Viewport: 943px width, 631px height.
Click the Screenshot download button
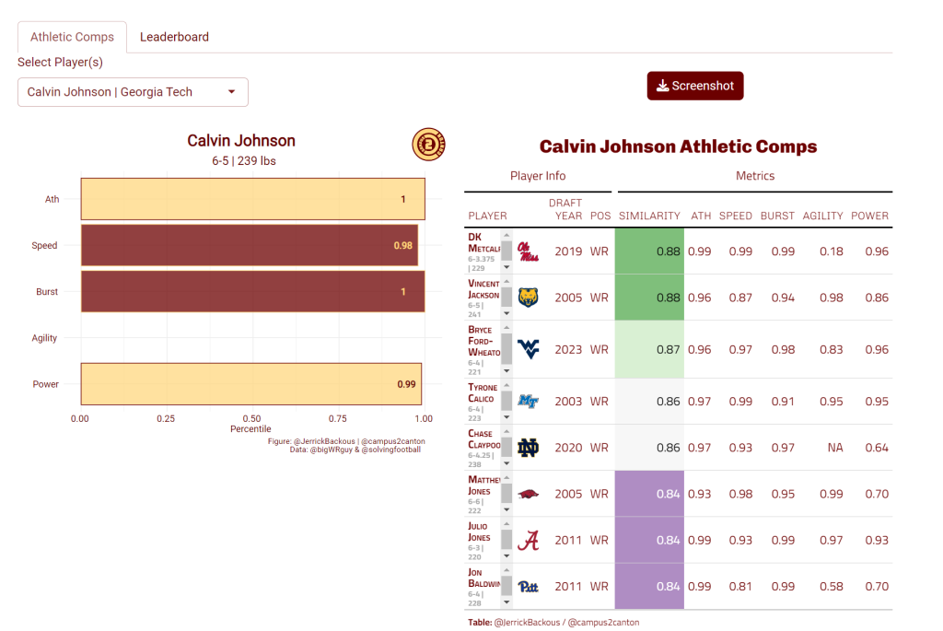[x=695, y=86]
